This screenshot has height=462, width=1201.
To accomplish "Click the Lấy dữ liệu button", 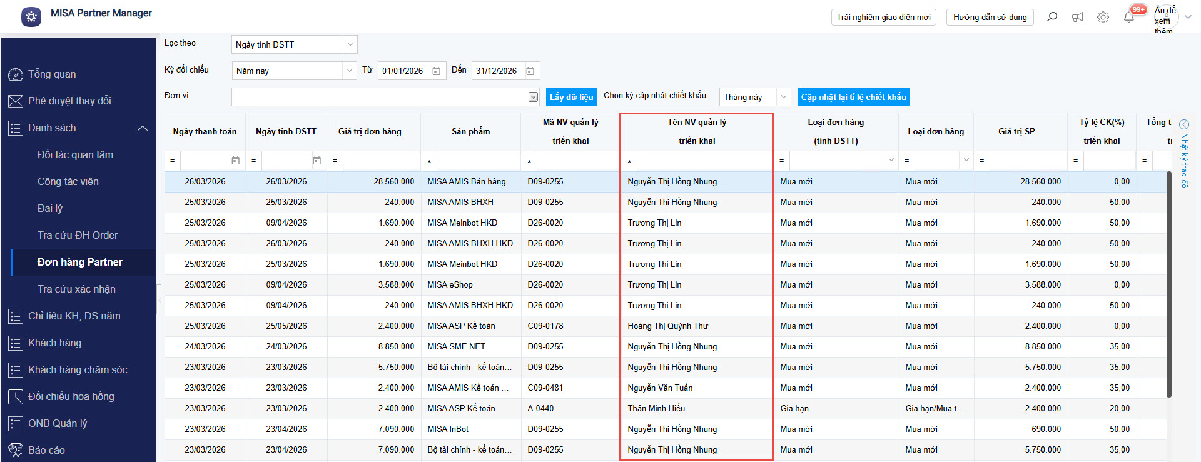I will (x=571, y=97).
